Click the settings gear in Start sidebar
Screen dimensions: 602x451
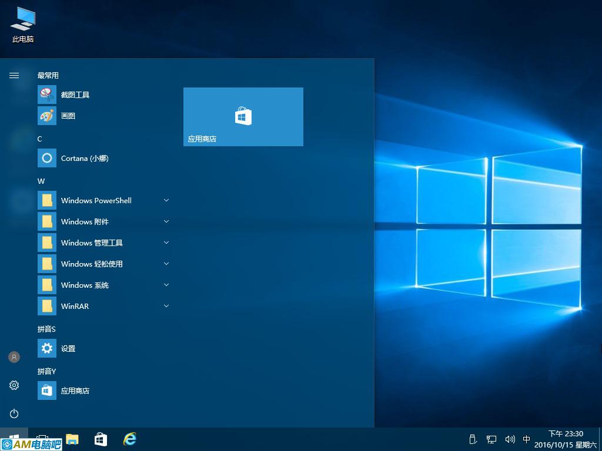[x=14, y=385]
